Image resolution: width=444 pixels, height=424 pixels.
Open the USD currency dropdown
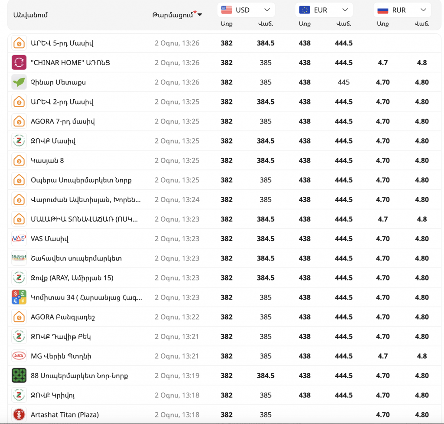(x=246, y=10)
